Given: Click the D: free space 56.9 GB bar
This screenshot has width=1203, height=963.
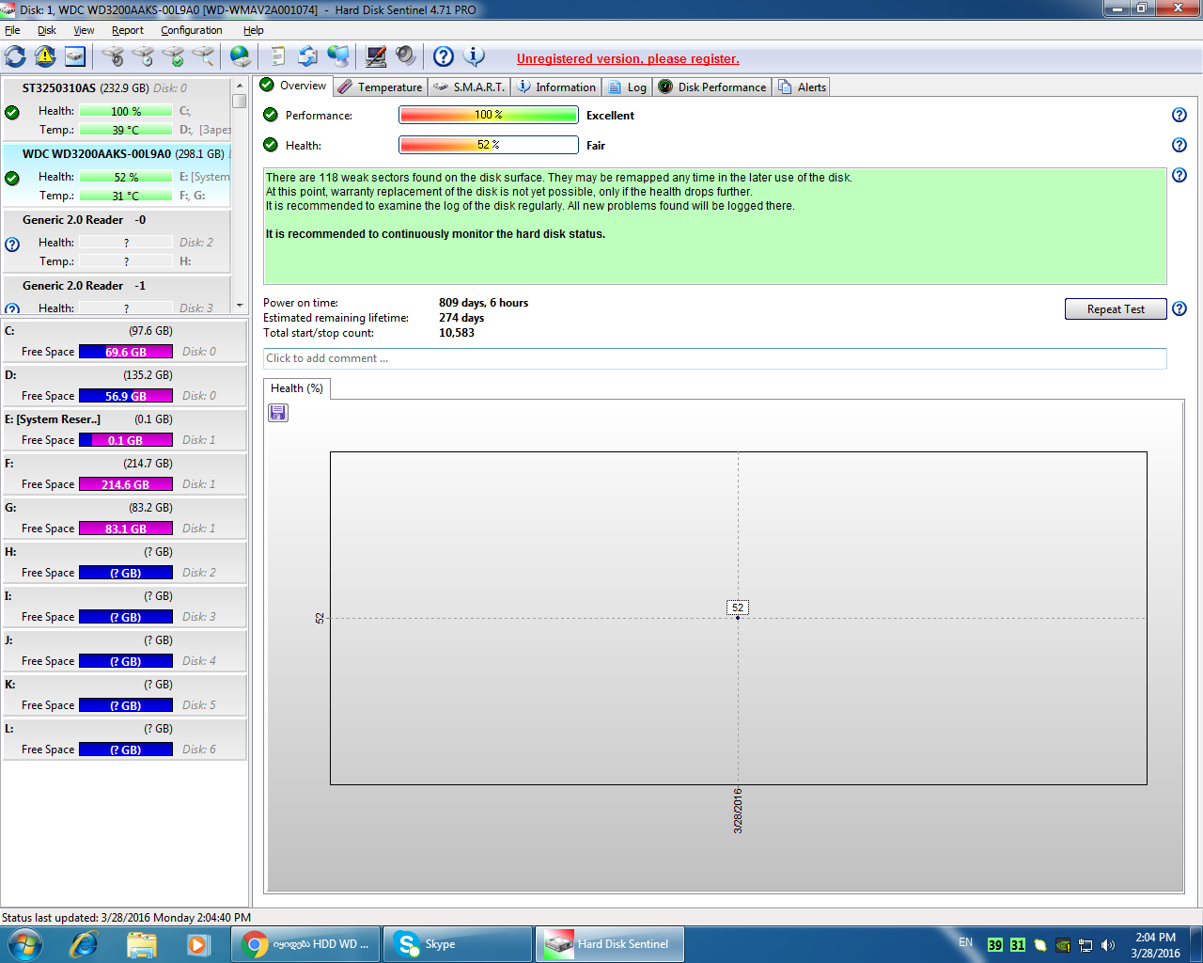Looking at the screenshot, I should pos(126,396).
